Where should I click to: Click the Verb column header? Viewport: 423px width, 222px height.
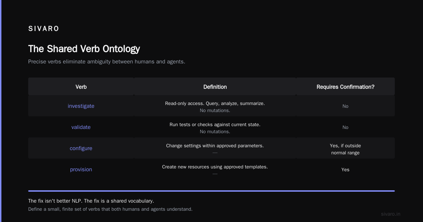[x=81, y=87]
